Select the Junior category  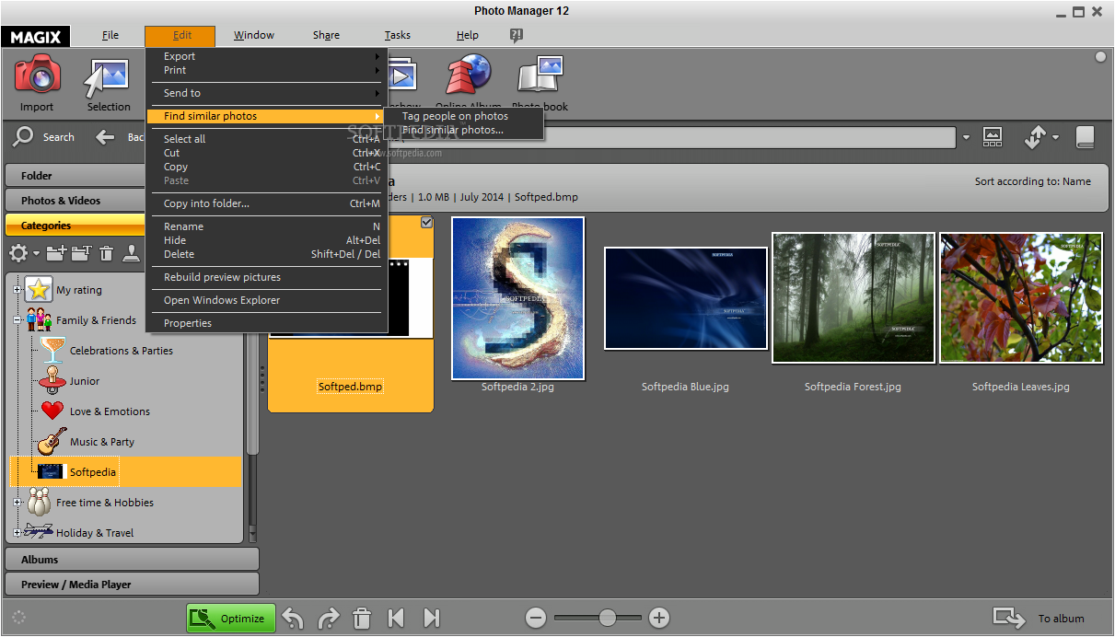(x=85, y=381)
